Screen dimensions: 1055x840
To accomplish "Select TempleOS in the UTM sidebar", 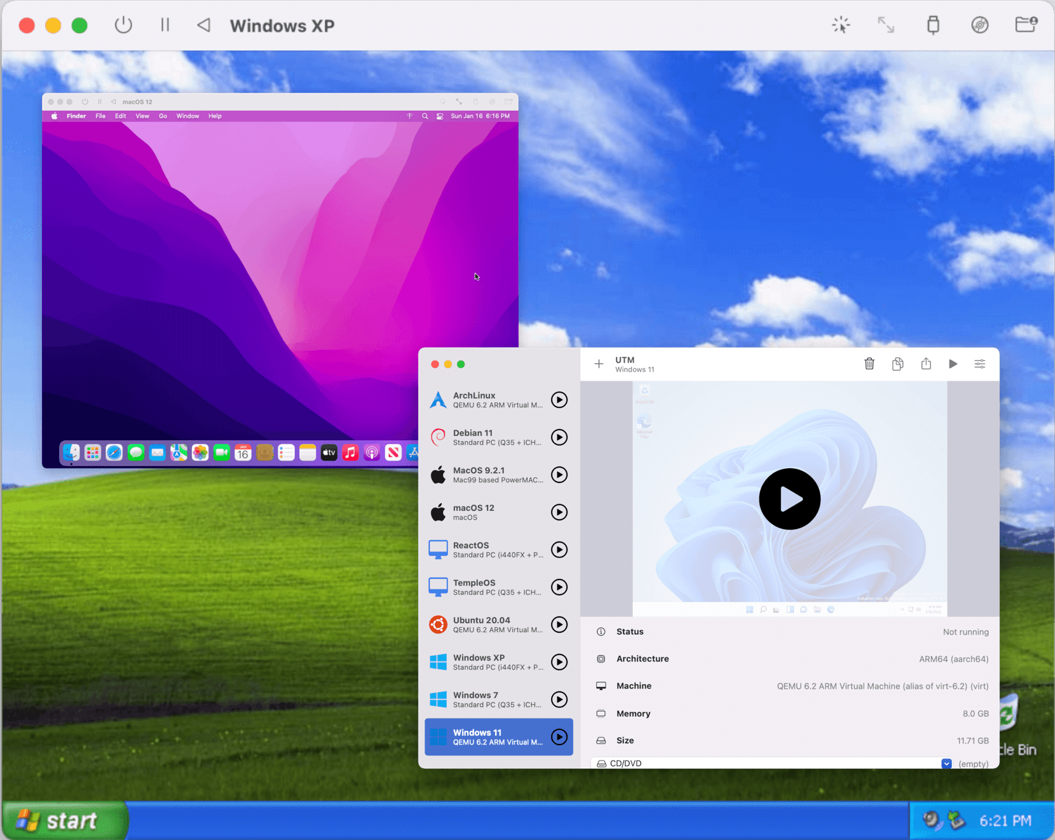I will 499,587.
